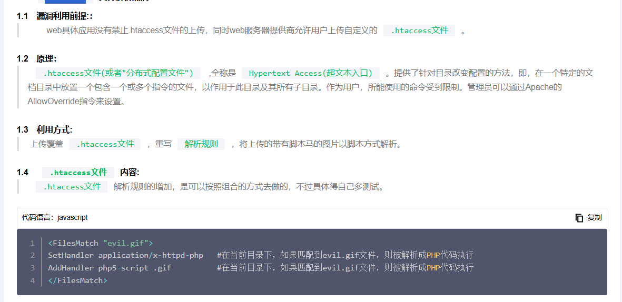Screen dimensions: 622x302
Task: Place cursor on AddHandler php5-script .gif line
Action: tap(110, 268)
